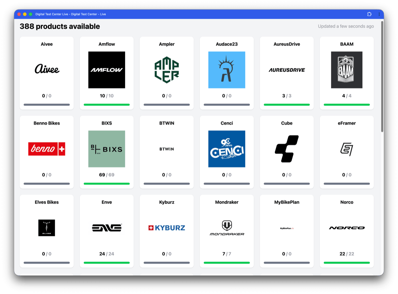Click the "Ampler" card title
The width and height of the screenshot is (398, 294).
coord(167,44)
